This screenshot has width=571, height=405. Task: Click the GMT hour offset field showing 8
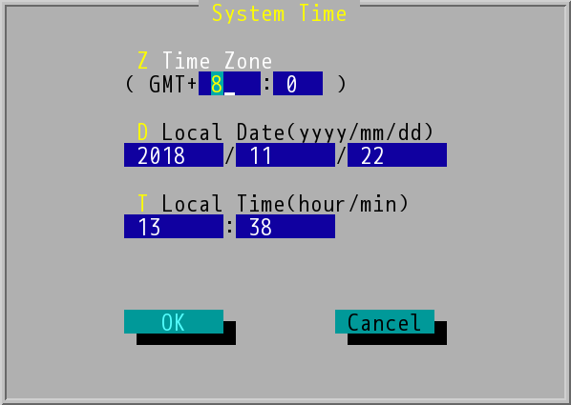[x=229, y=83]
